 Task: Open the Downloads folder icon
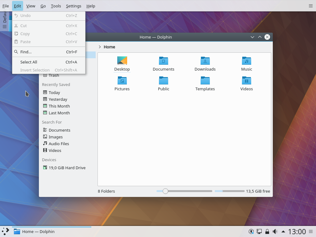click(x=205, y=60)
